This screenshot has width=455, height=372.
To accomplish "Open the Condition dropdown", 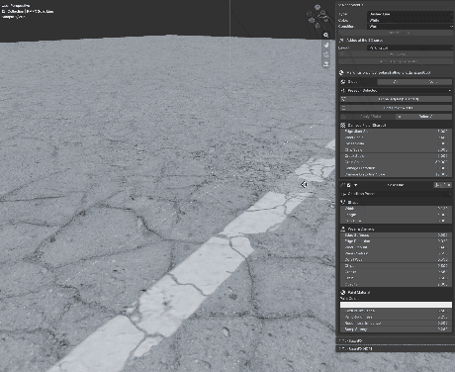I will pos(410,27).
